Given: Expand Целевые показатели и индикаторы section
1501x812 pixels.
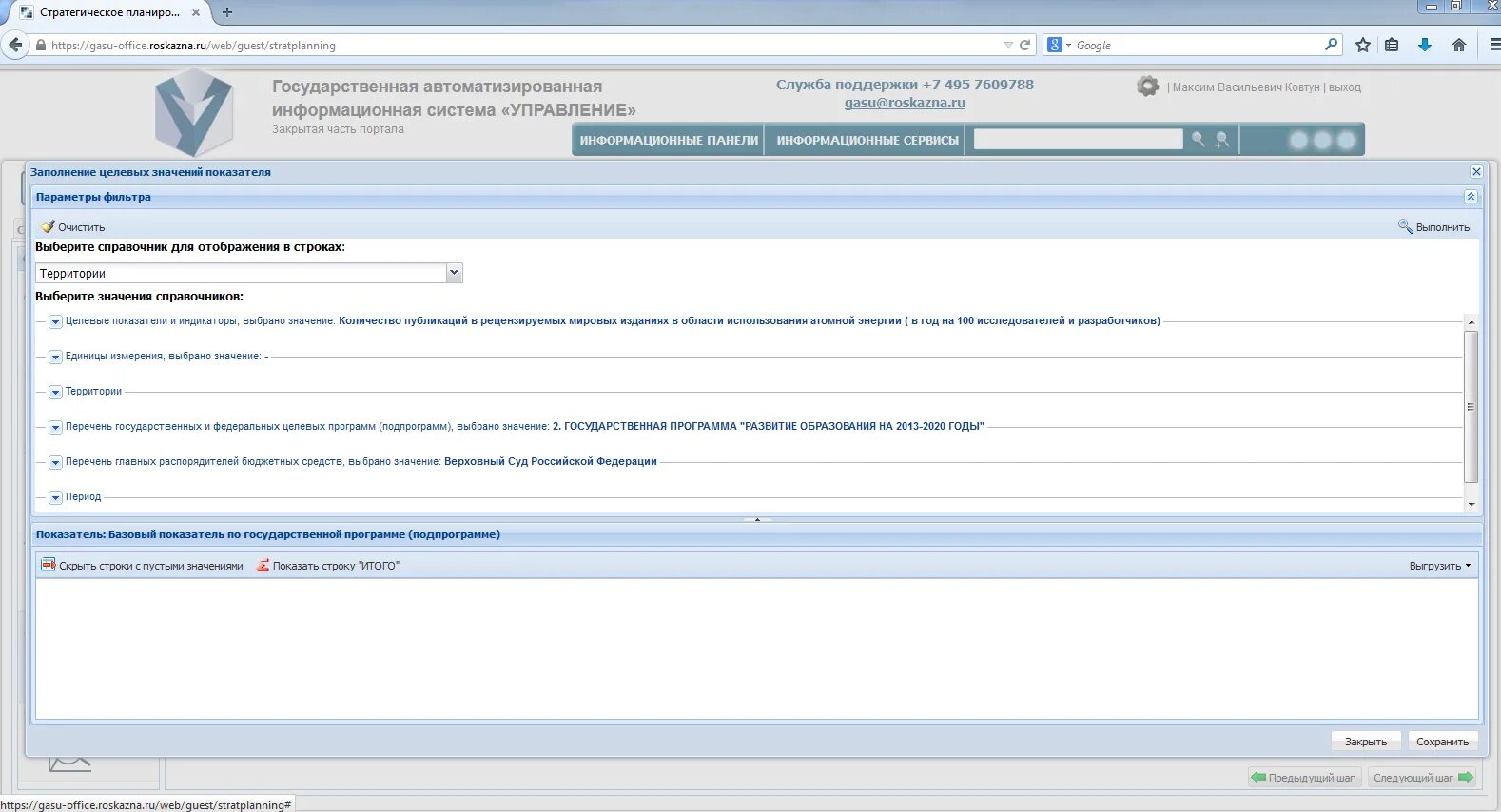Looking at the screenshot, I should point(55,322).
